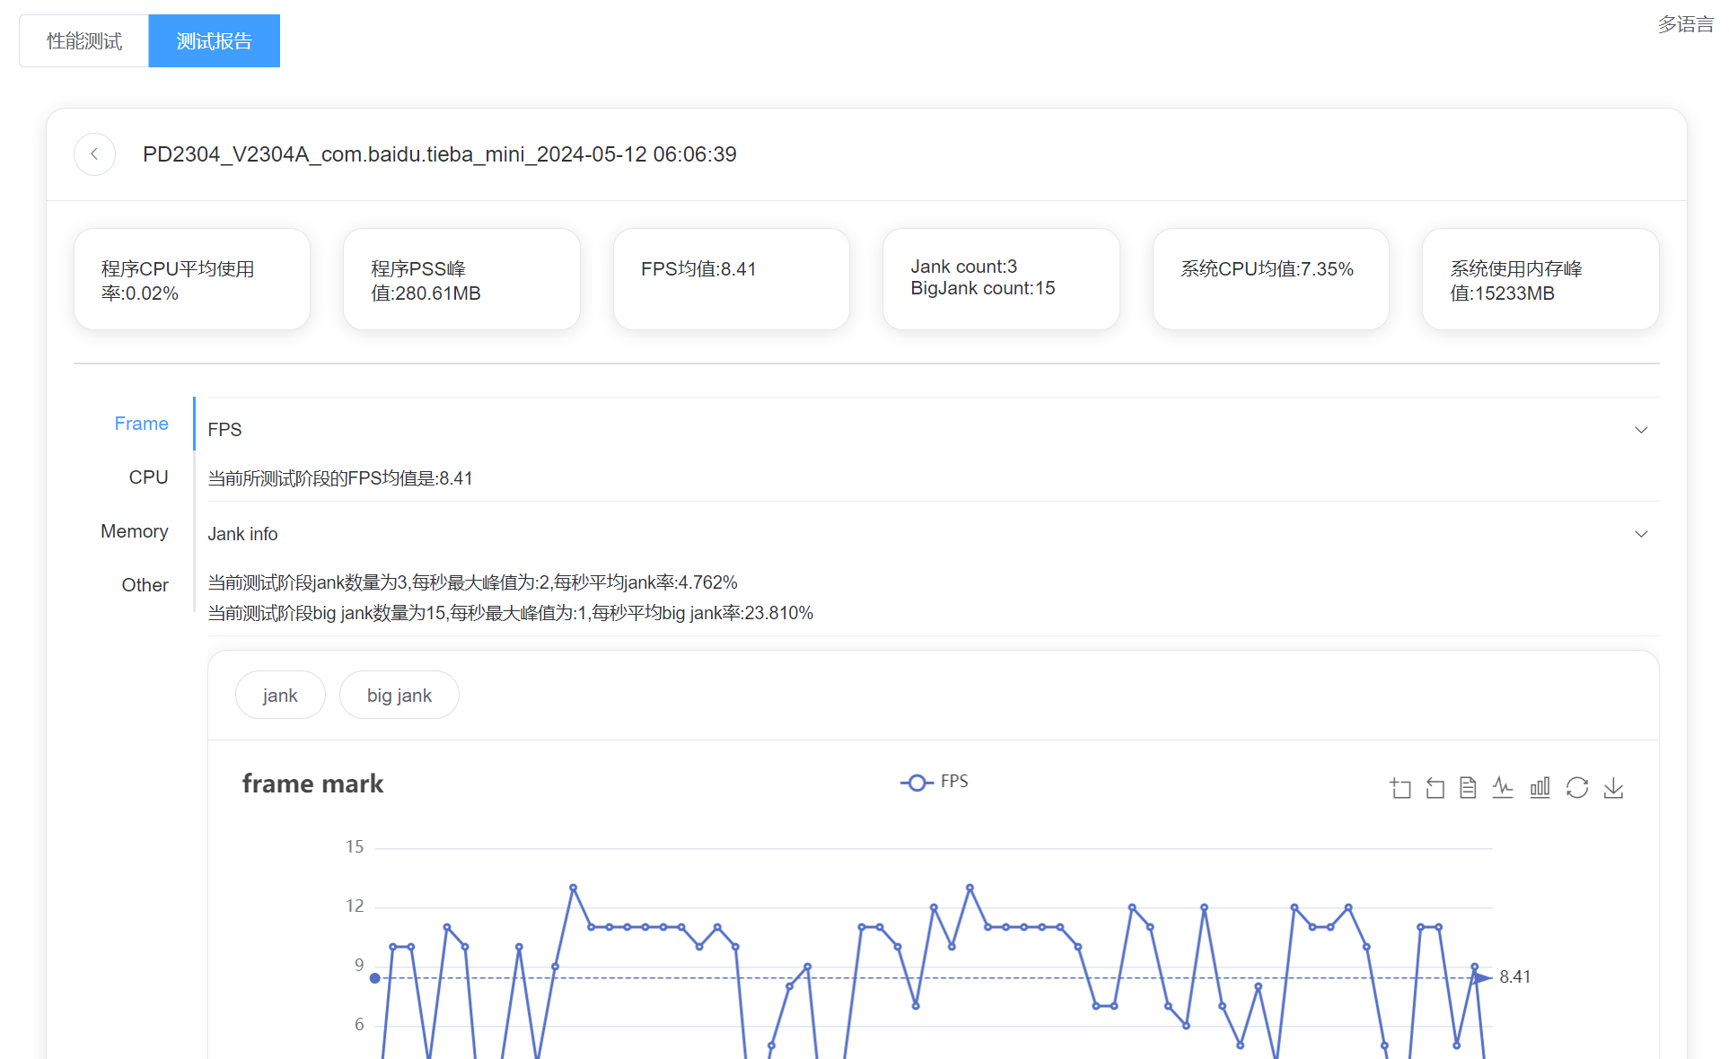Open the 多语言 language menu

[x=1685, y=24]
